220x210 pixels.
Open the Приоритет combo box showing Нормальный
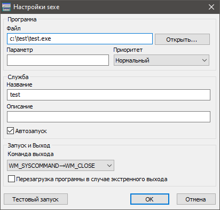[161, 60]
